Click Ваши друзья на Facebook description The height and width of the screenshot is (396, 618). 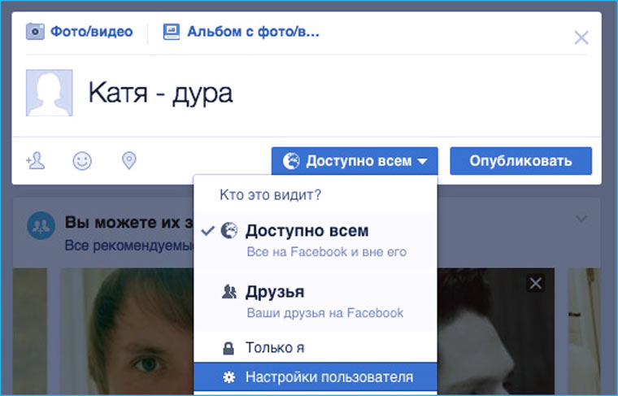point(324,313)
